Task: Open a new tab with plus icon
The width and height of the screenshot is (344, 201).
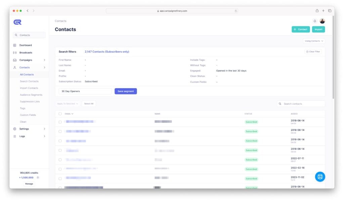Action: tap(323, 11)
